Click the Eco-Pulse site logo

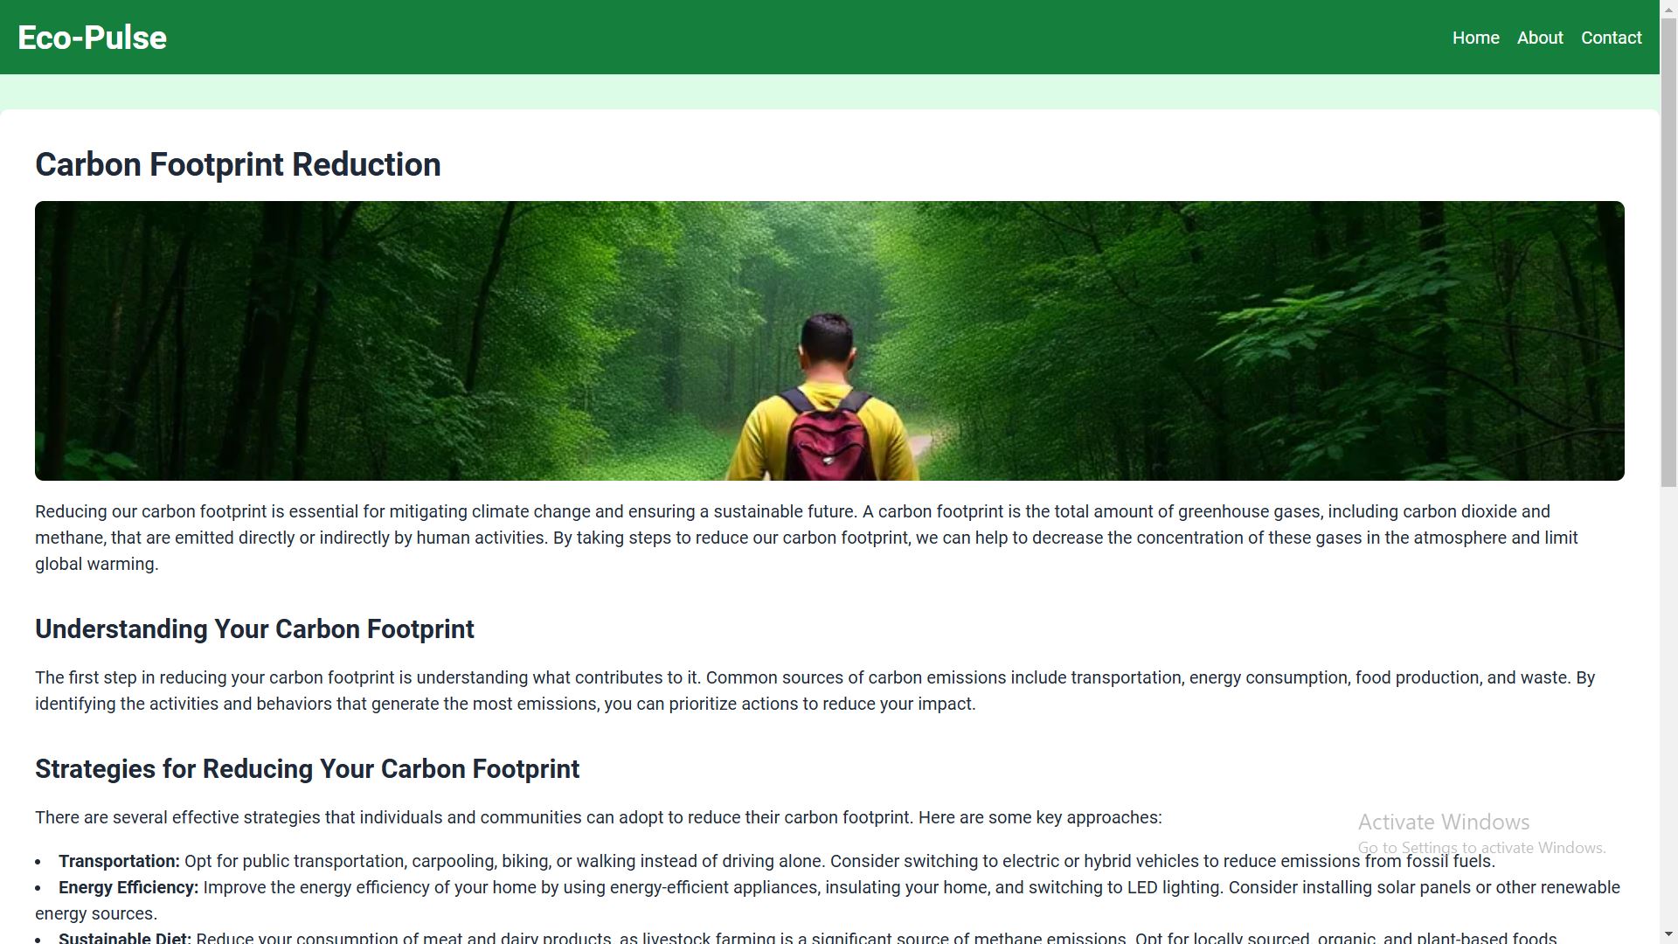pyautogui.click(x=92, y=38)
